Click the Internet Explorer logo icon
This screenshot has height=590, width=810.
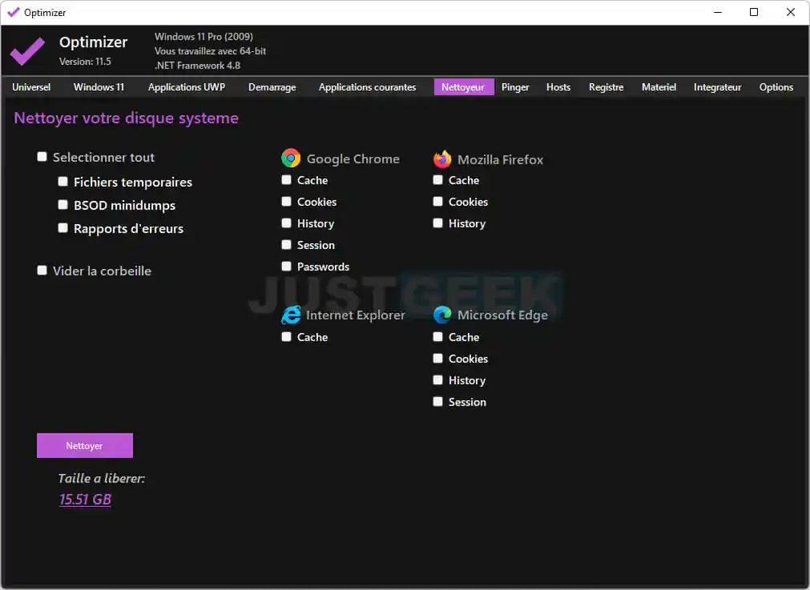[x=291, y=315]
